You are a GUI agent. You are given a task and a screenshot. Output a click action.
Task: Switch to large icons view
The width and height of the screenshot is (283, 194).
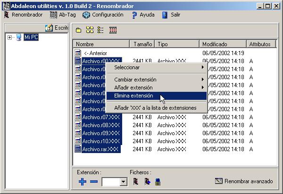coord(90,30)
